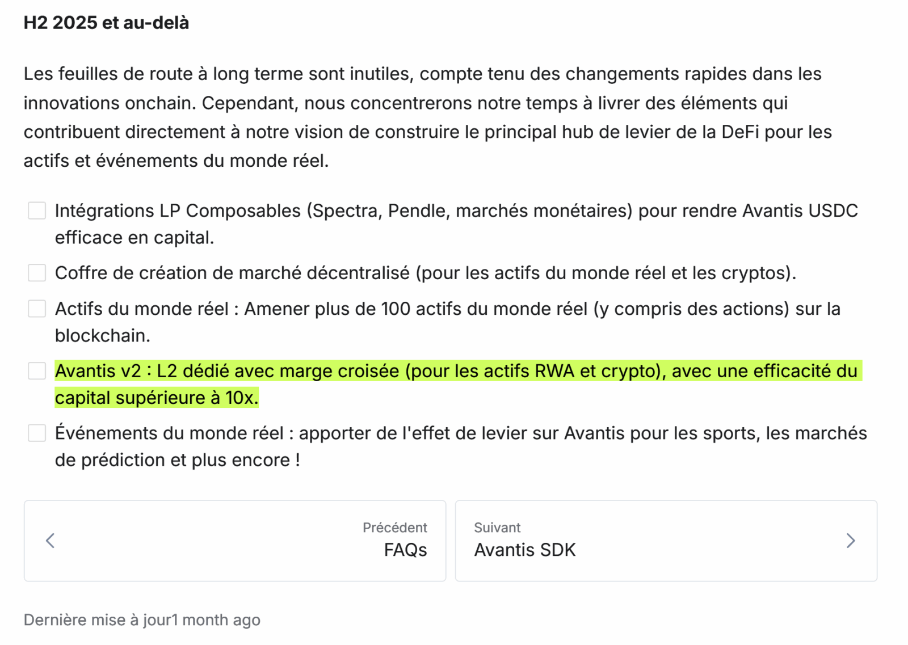Select the arrow icon beside Avantis SDK navigation

tap(850, 540)
